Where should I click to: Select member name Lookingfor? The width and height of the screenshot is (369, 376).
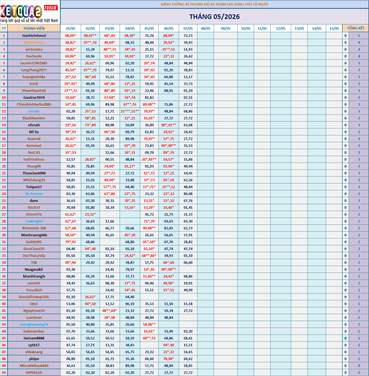coord(34,221)
